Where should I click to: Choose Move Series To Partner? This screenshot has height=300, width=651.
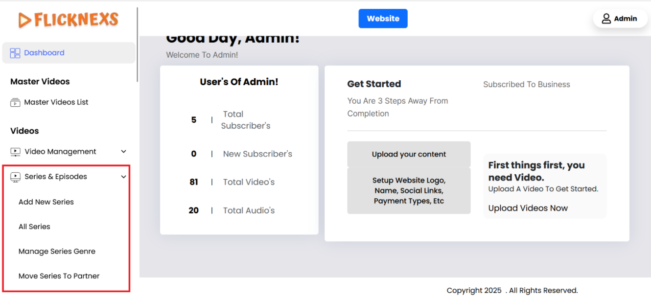click(59, 276)
